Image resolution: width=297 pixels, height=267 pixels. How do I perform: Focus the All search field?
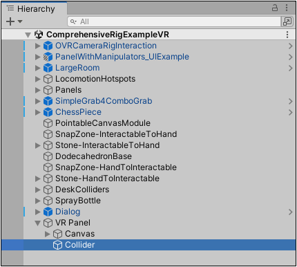[x=174, y=21]
